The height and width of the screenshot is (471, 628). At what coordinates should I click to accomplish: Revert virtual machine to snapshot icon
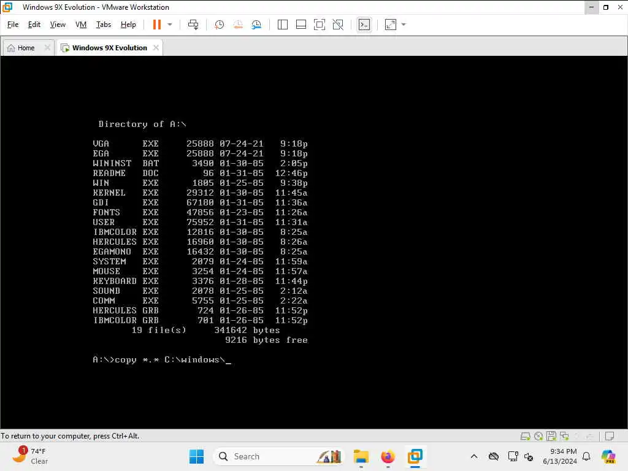[x=238, y=25]
